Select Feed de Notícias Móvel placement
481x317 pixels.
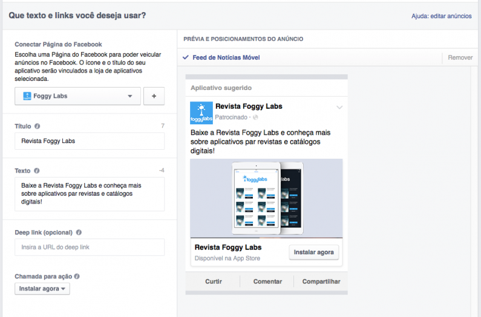coord(226,57)
